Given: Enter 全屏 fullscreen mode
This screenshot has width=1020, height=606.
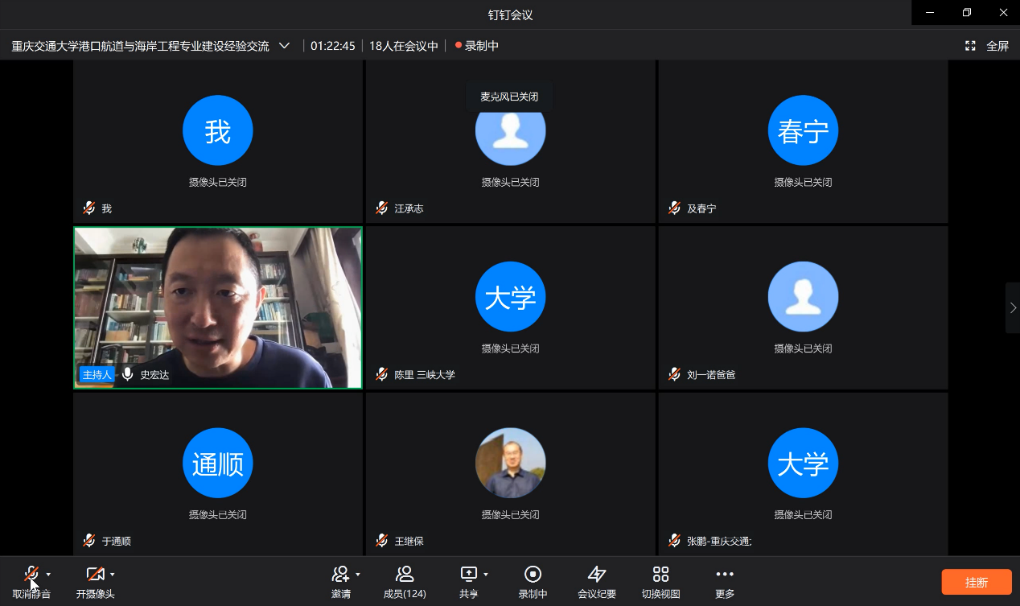Looking at the screenshot, I should (987, 46).
